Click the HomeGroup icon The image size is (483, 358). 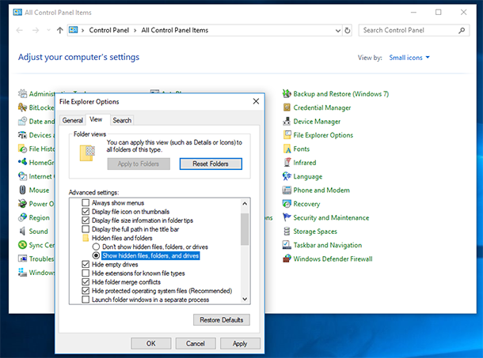[22, 162]
